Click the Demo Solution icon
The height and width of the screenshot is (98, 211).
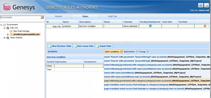[8, 38]
